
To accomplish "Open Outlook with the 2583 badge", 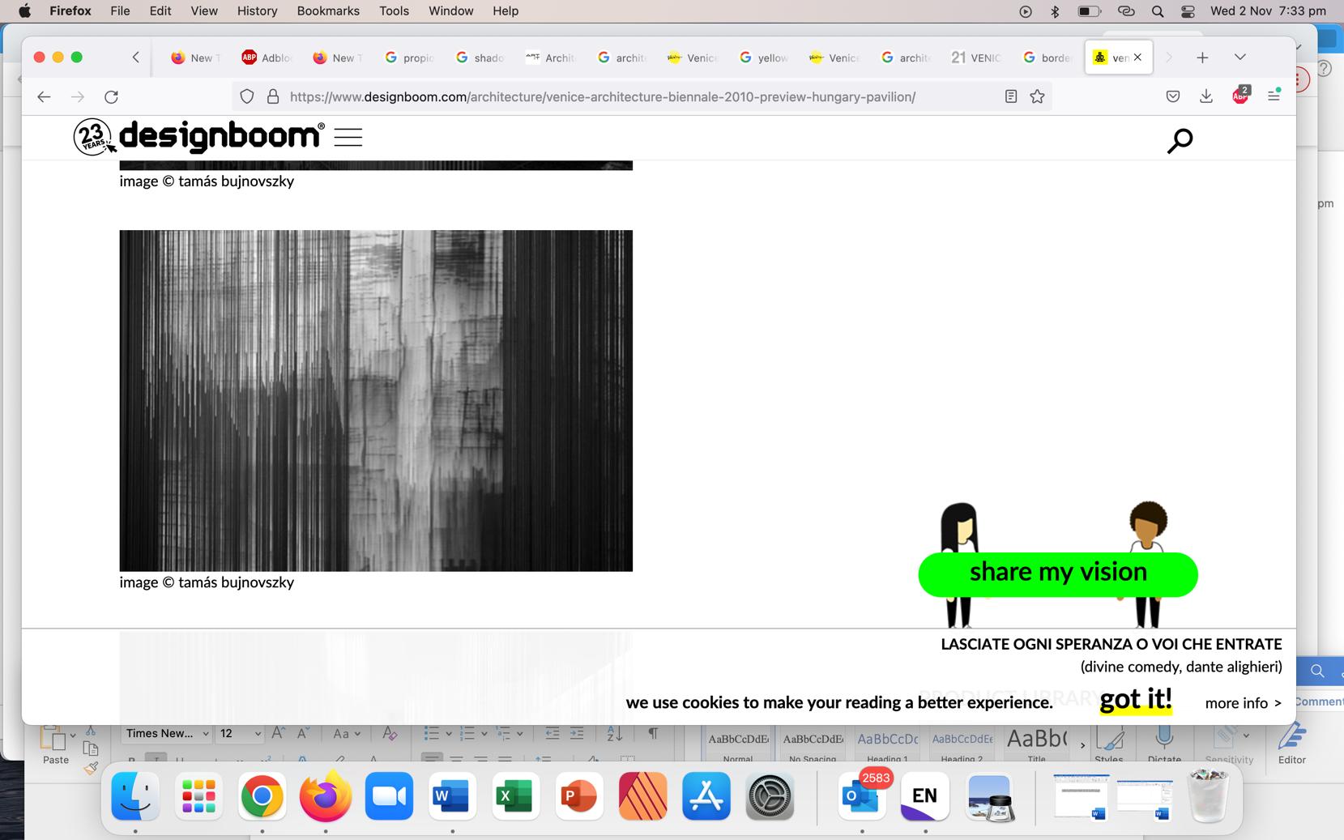I will click(862, 795).
